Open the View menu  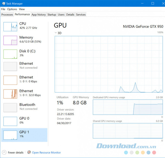[22, 9]
